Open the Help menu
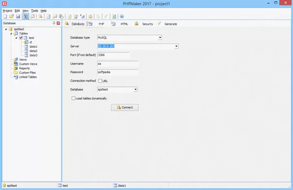Image resolution: width=293 pixels, height=190 pixels. pyautogui.click(x=43, y=11)
